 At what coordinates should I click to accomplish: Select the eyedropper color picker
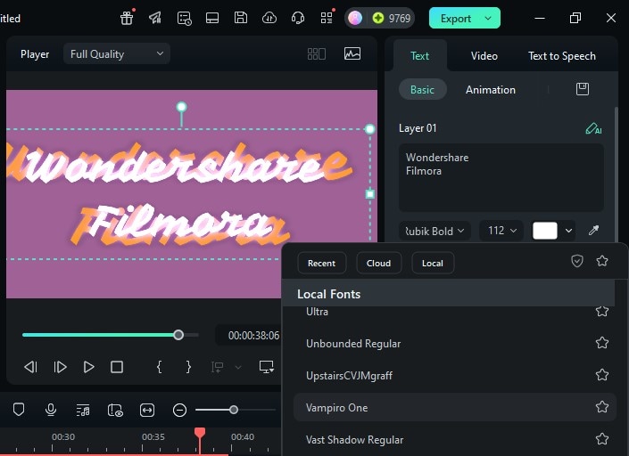tap(593, 230)
